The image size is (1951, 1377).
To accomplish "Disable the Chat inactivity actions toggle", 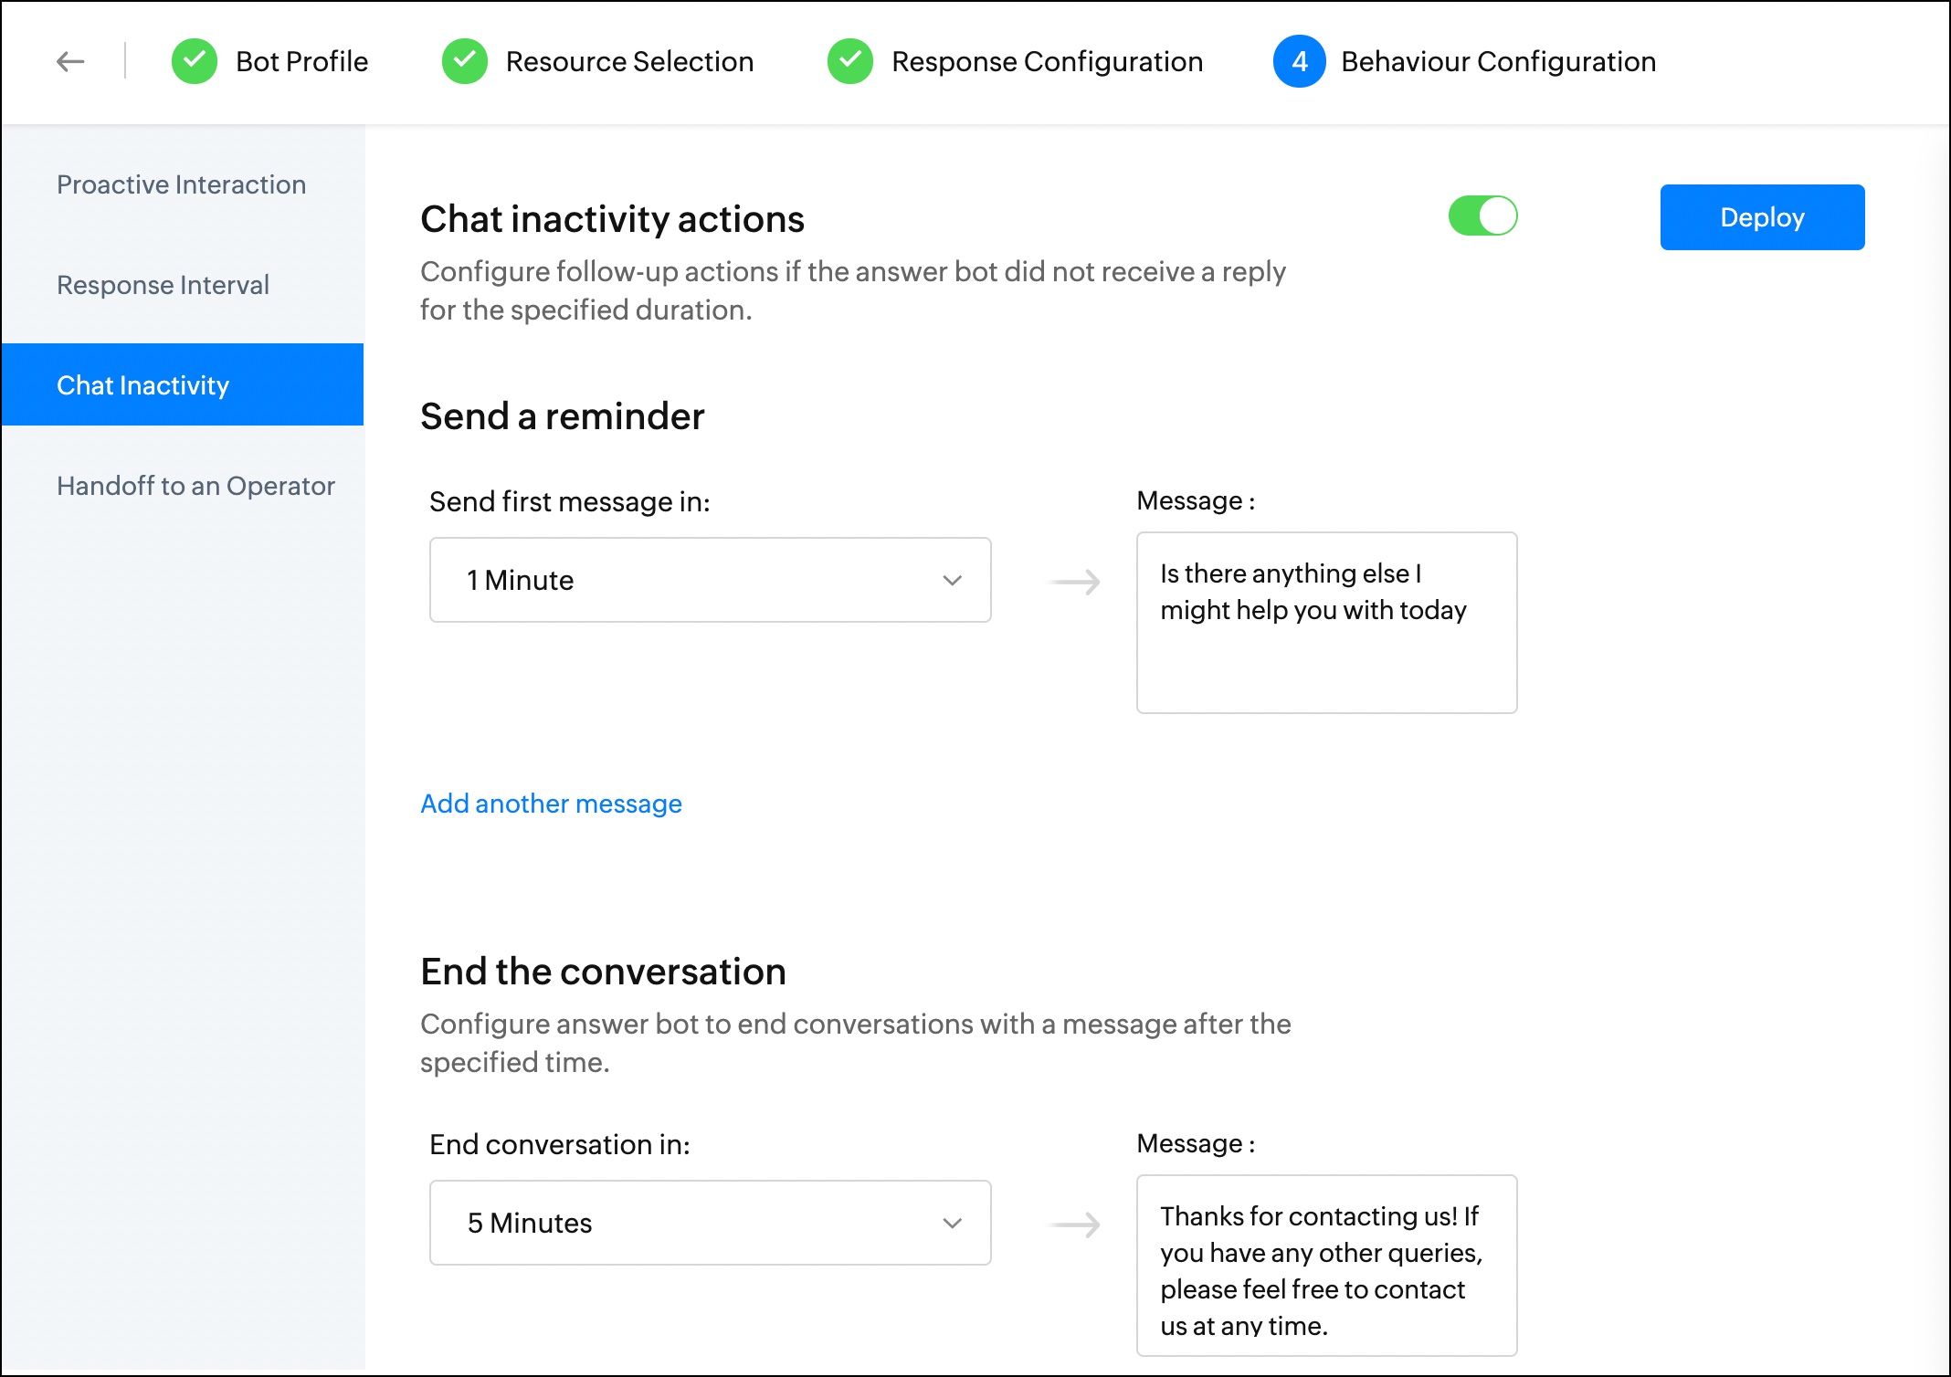I will [1482, 216].
